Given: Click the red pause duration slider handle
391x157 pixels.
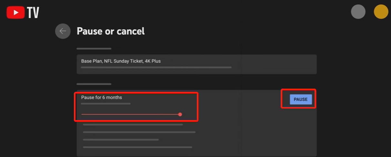Looking at the screenshot, I should [180, 114].
